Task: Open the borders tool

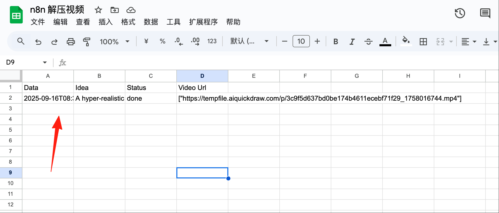Action: (x=423, y=41)
